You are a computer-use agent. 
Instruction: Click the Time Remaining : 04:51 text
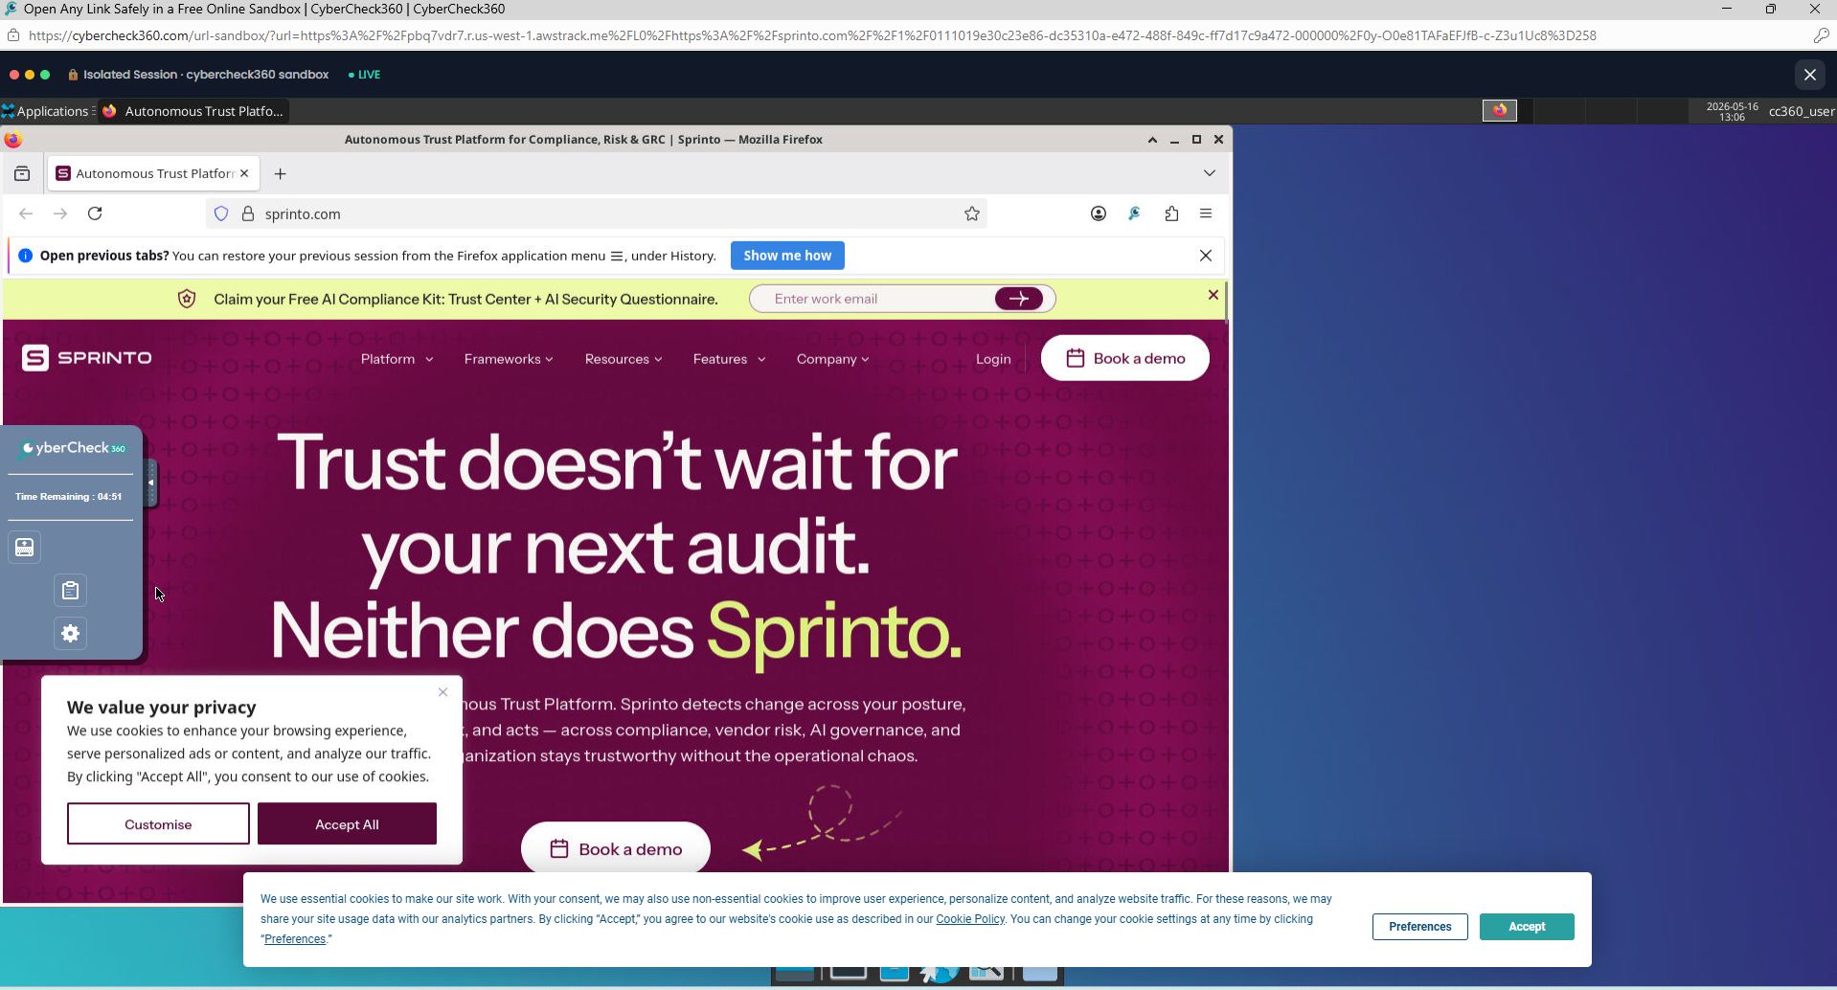(x=69, y=497)
